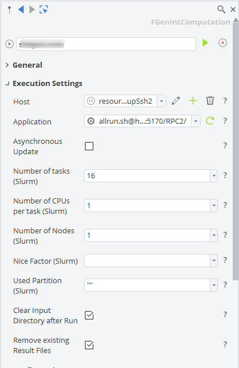Open search with the magnifier icon

221,9
